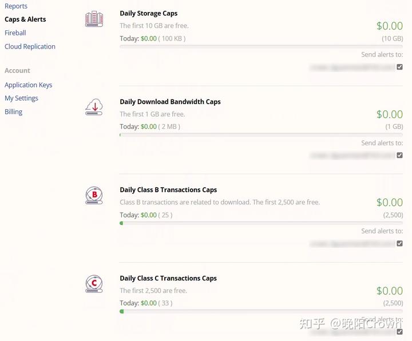The width and height of the screenshot is (412, 341).
Task: Click the Daily Storage Caps icon
Action: tap(94, 19)
